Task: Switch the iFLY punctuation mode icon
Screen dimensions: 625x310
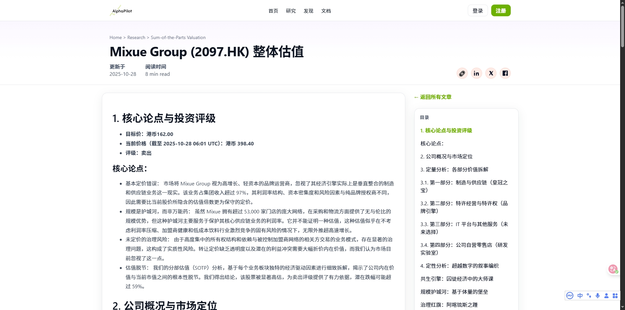Action: tap(589, 296)
